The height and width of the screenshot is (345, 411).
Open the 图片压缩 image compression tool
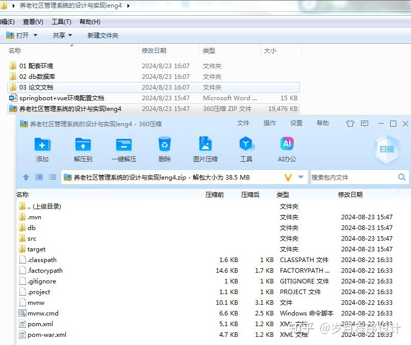coord(205,148)
